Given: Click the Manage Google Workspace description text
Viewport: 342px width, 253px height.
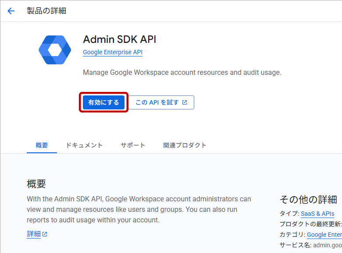Looking at the screenshot, I should point(182,72).
